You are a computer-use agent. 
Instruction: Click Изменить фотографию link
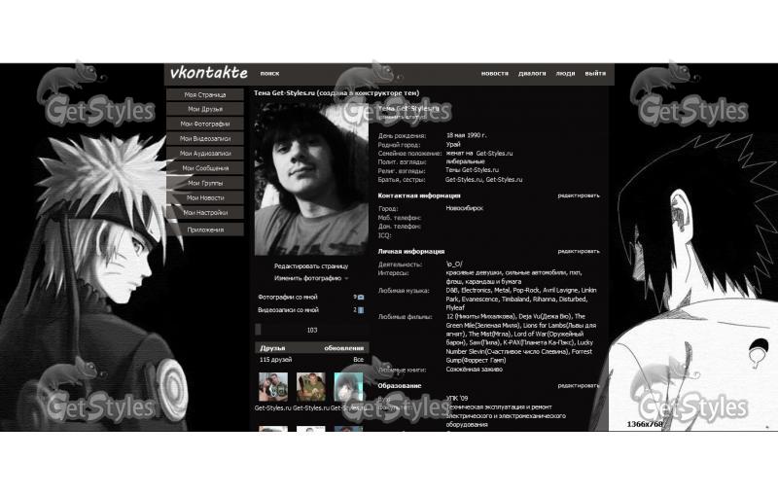(307, 279)
